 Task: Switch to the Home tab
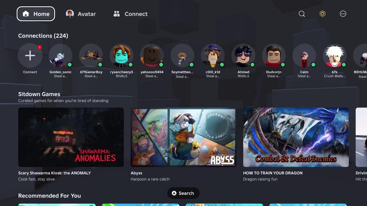(36, 14)
